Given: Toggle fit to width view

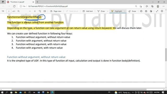Looking at the screenshot, I should [45, 11].
